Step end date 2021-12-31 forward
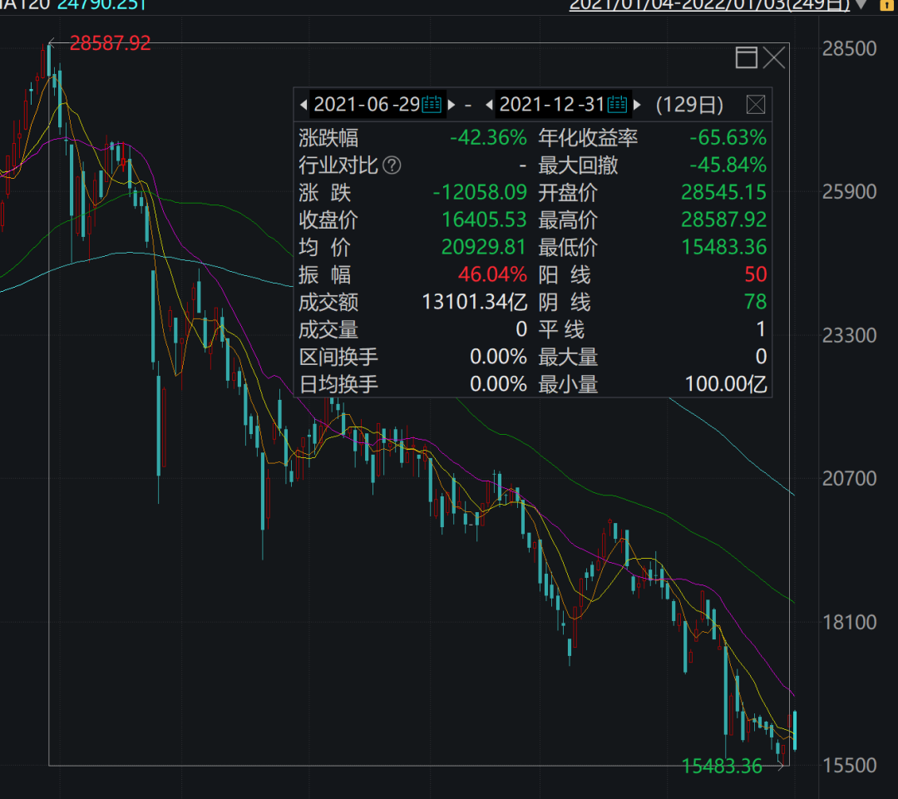The height and width of the screenshot is (799, 898). click(637, 105)
